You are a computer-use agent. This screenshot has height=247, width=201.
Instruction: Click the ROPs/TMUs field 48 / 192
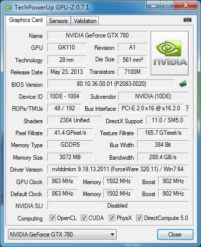(64, 108)
